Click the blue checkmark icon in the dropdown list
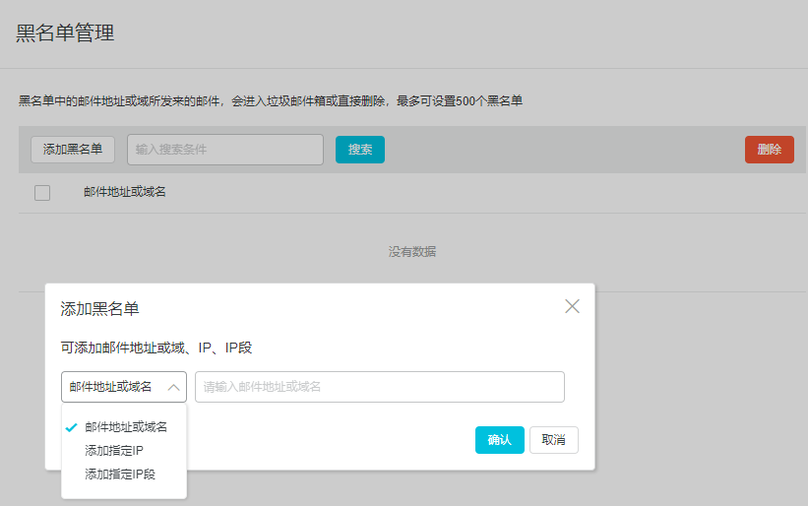 click(71, 427)
